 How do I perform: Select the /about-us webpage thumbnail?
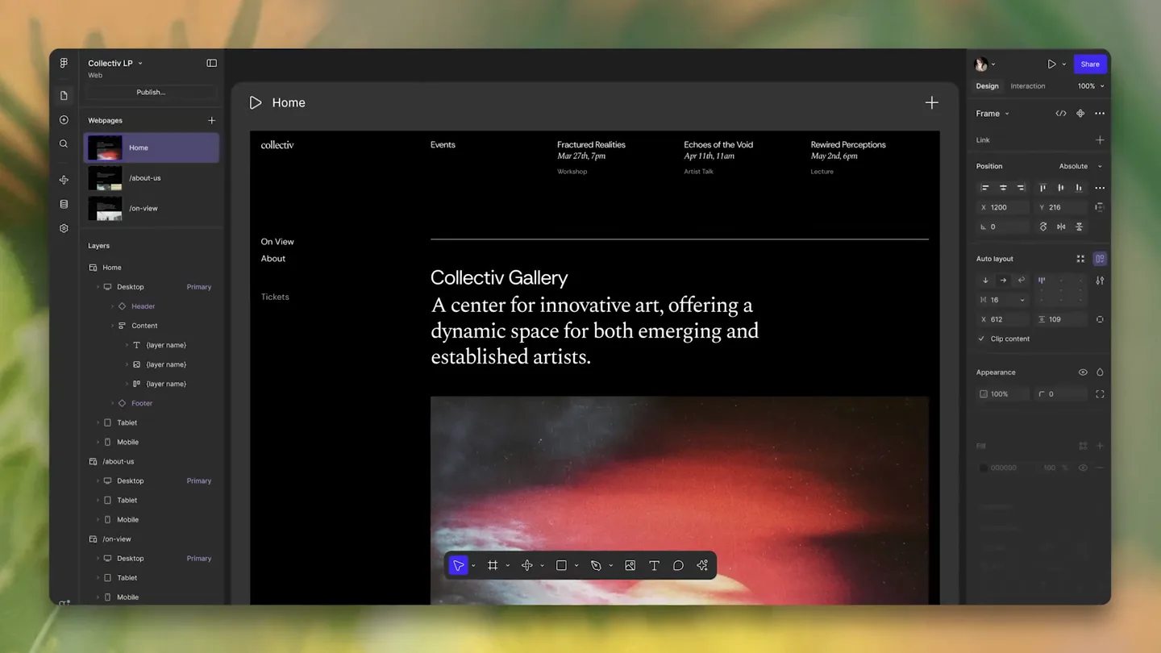pos(105,177)
